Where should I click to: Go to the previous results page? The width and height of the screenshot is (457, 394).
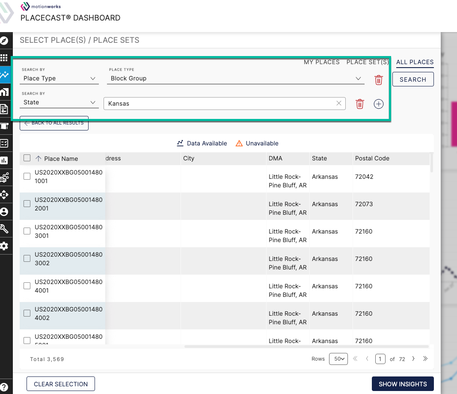(367, 358)
